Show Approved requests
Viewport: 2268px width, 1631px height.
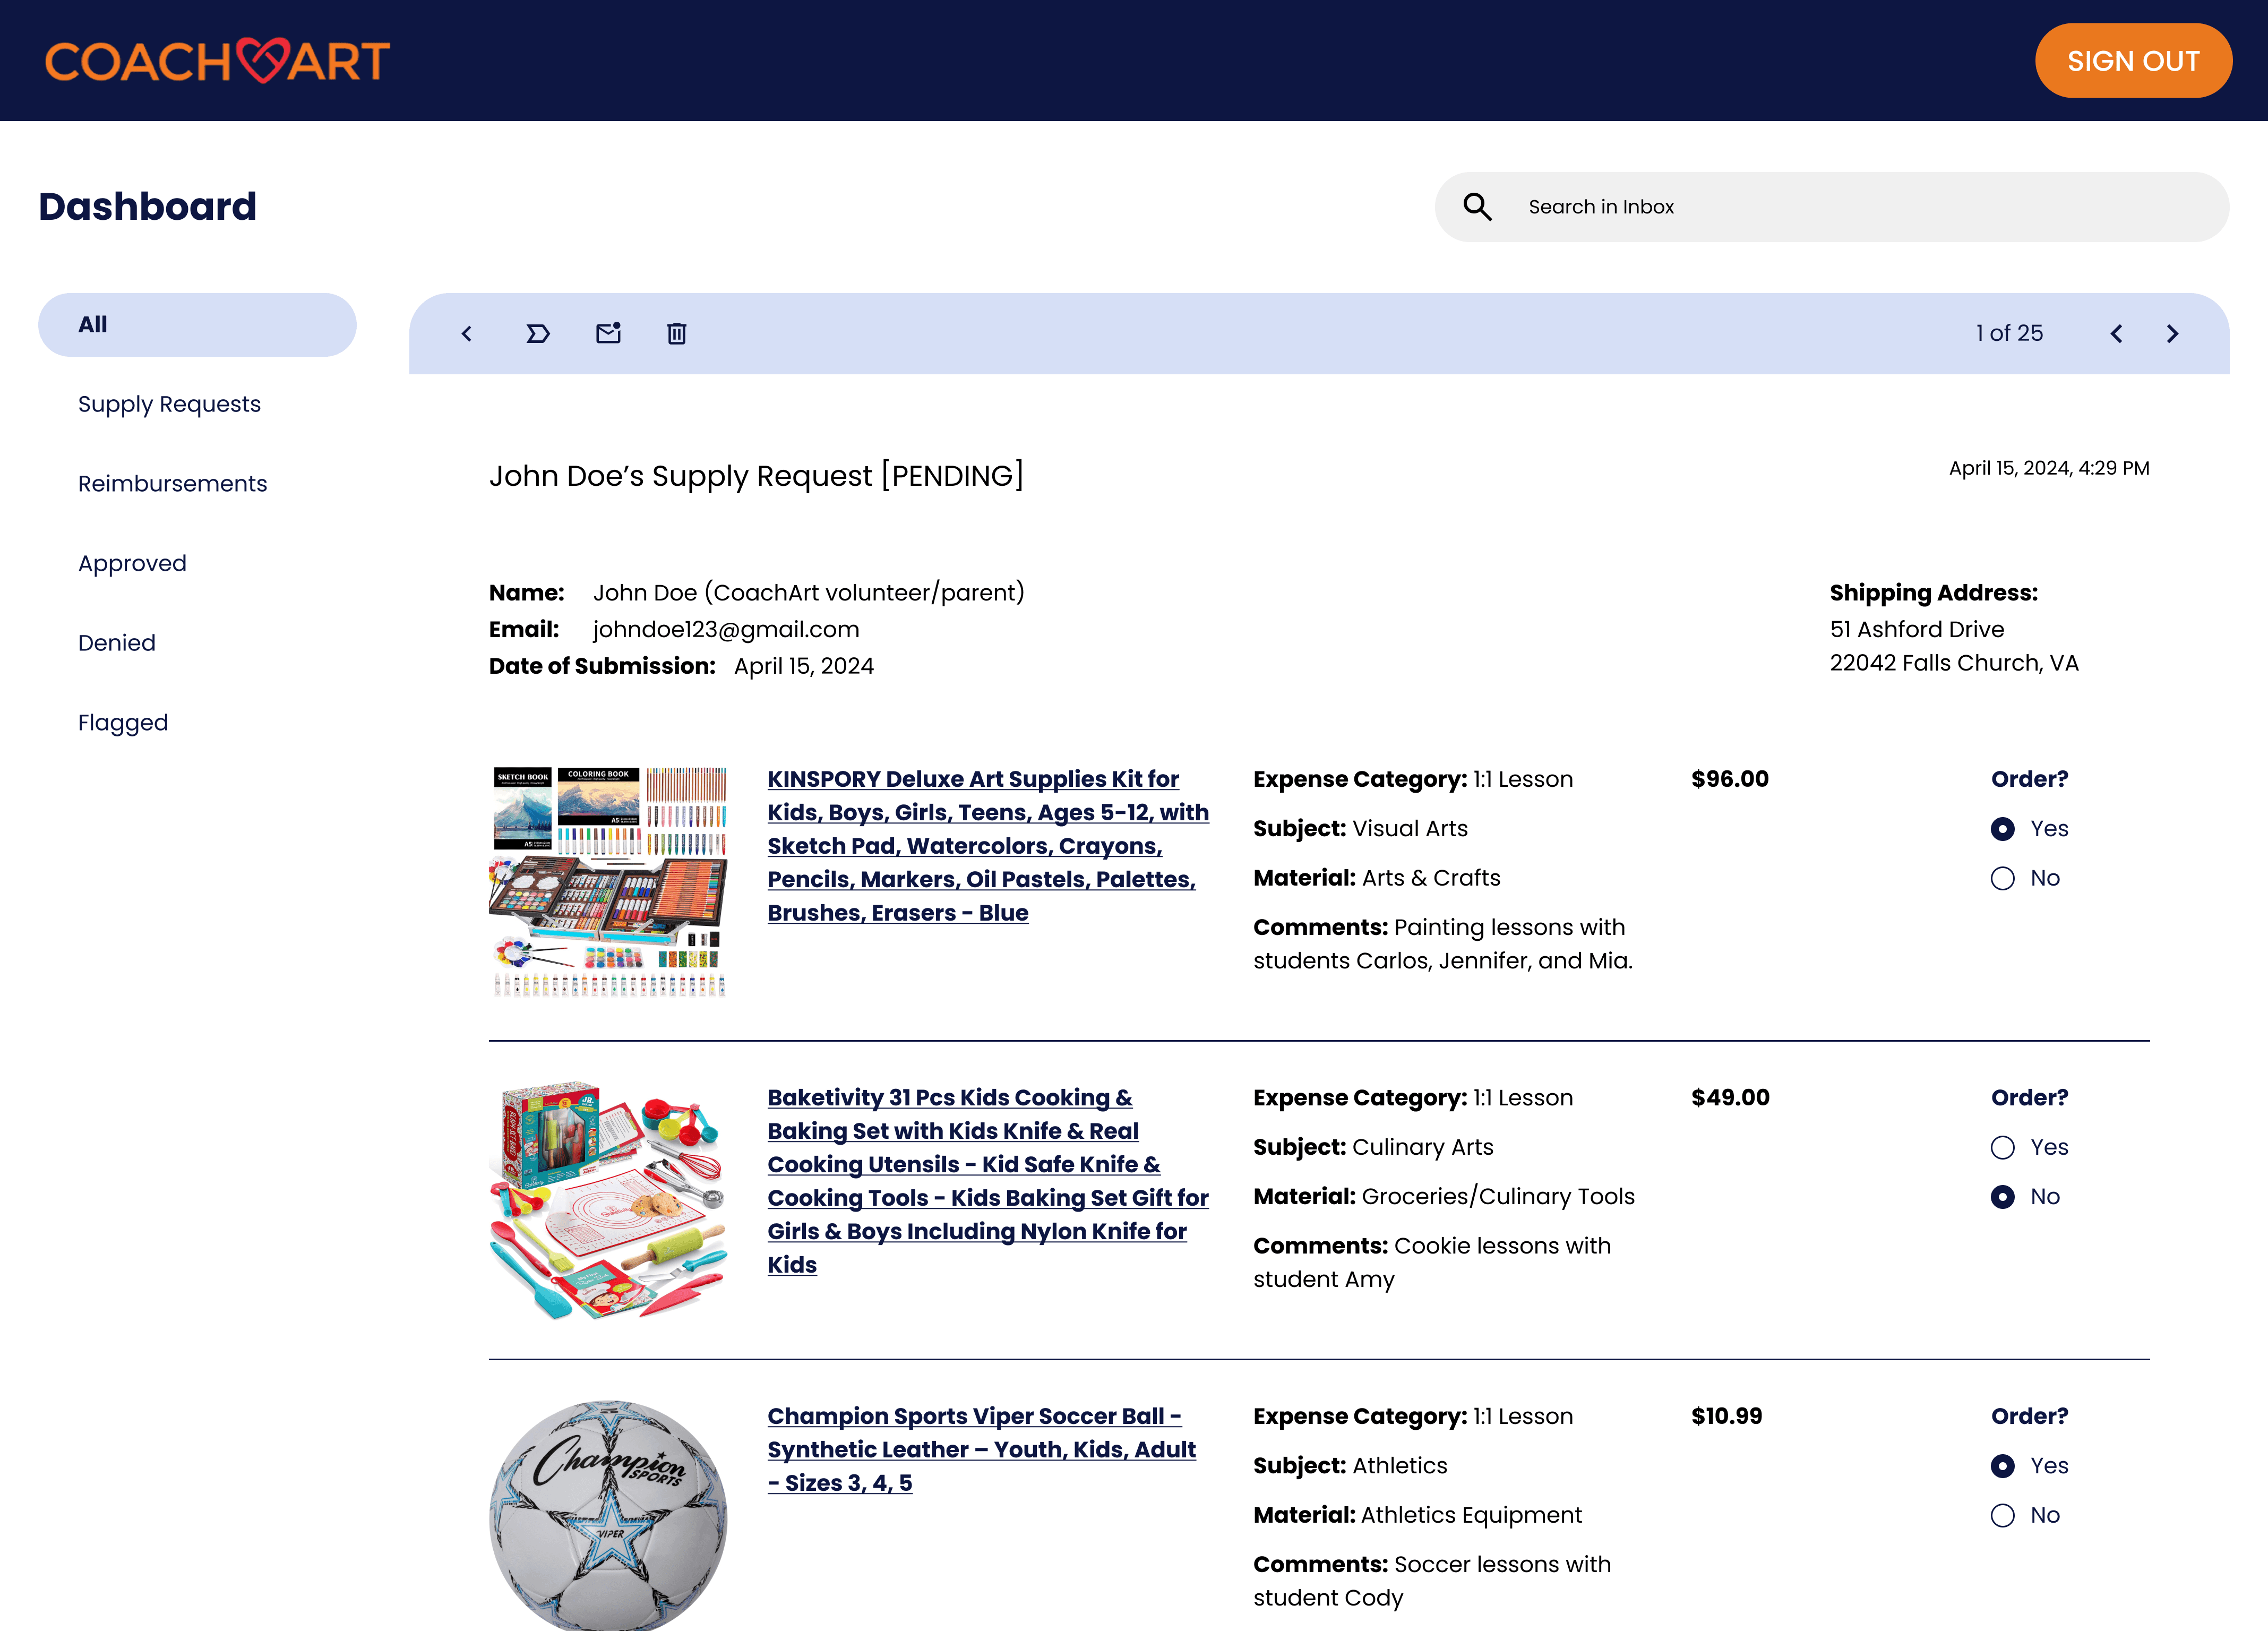[132, 563]
